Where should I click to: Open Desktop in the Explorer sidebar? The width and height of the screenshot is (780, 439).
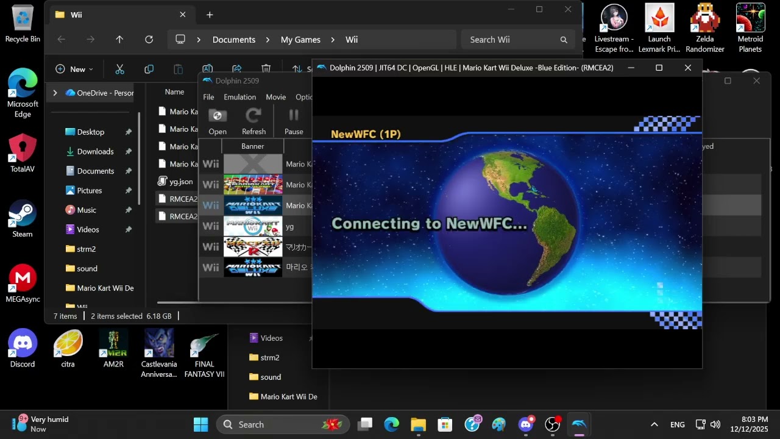click(x=91, y=132)
